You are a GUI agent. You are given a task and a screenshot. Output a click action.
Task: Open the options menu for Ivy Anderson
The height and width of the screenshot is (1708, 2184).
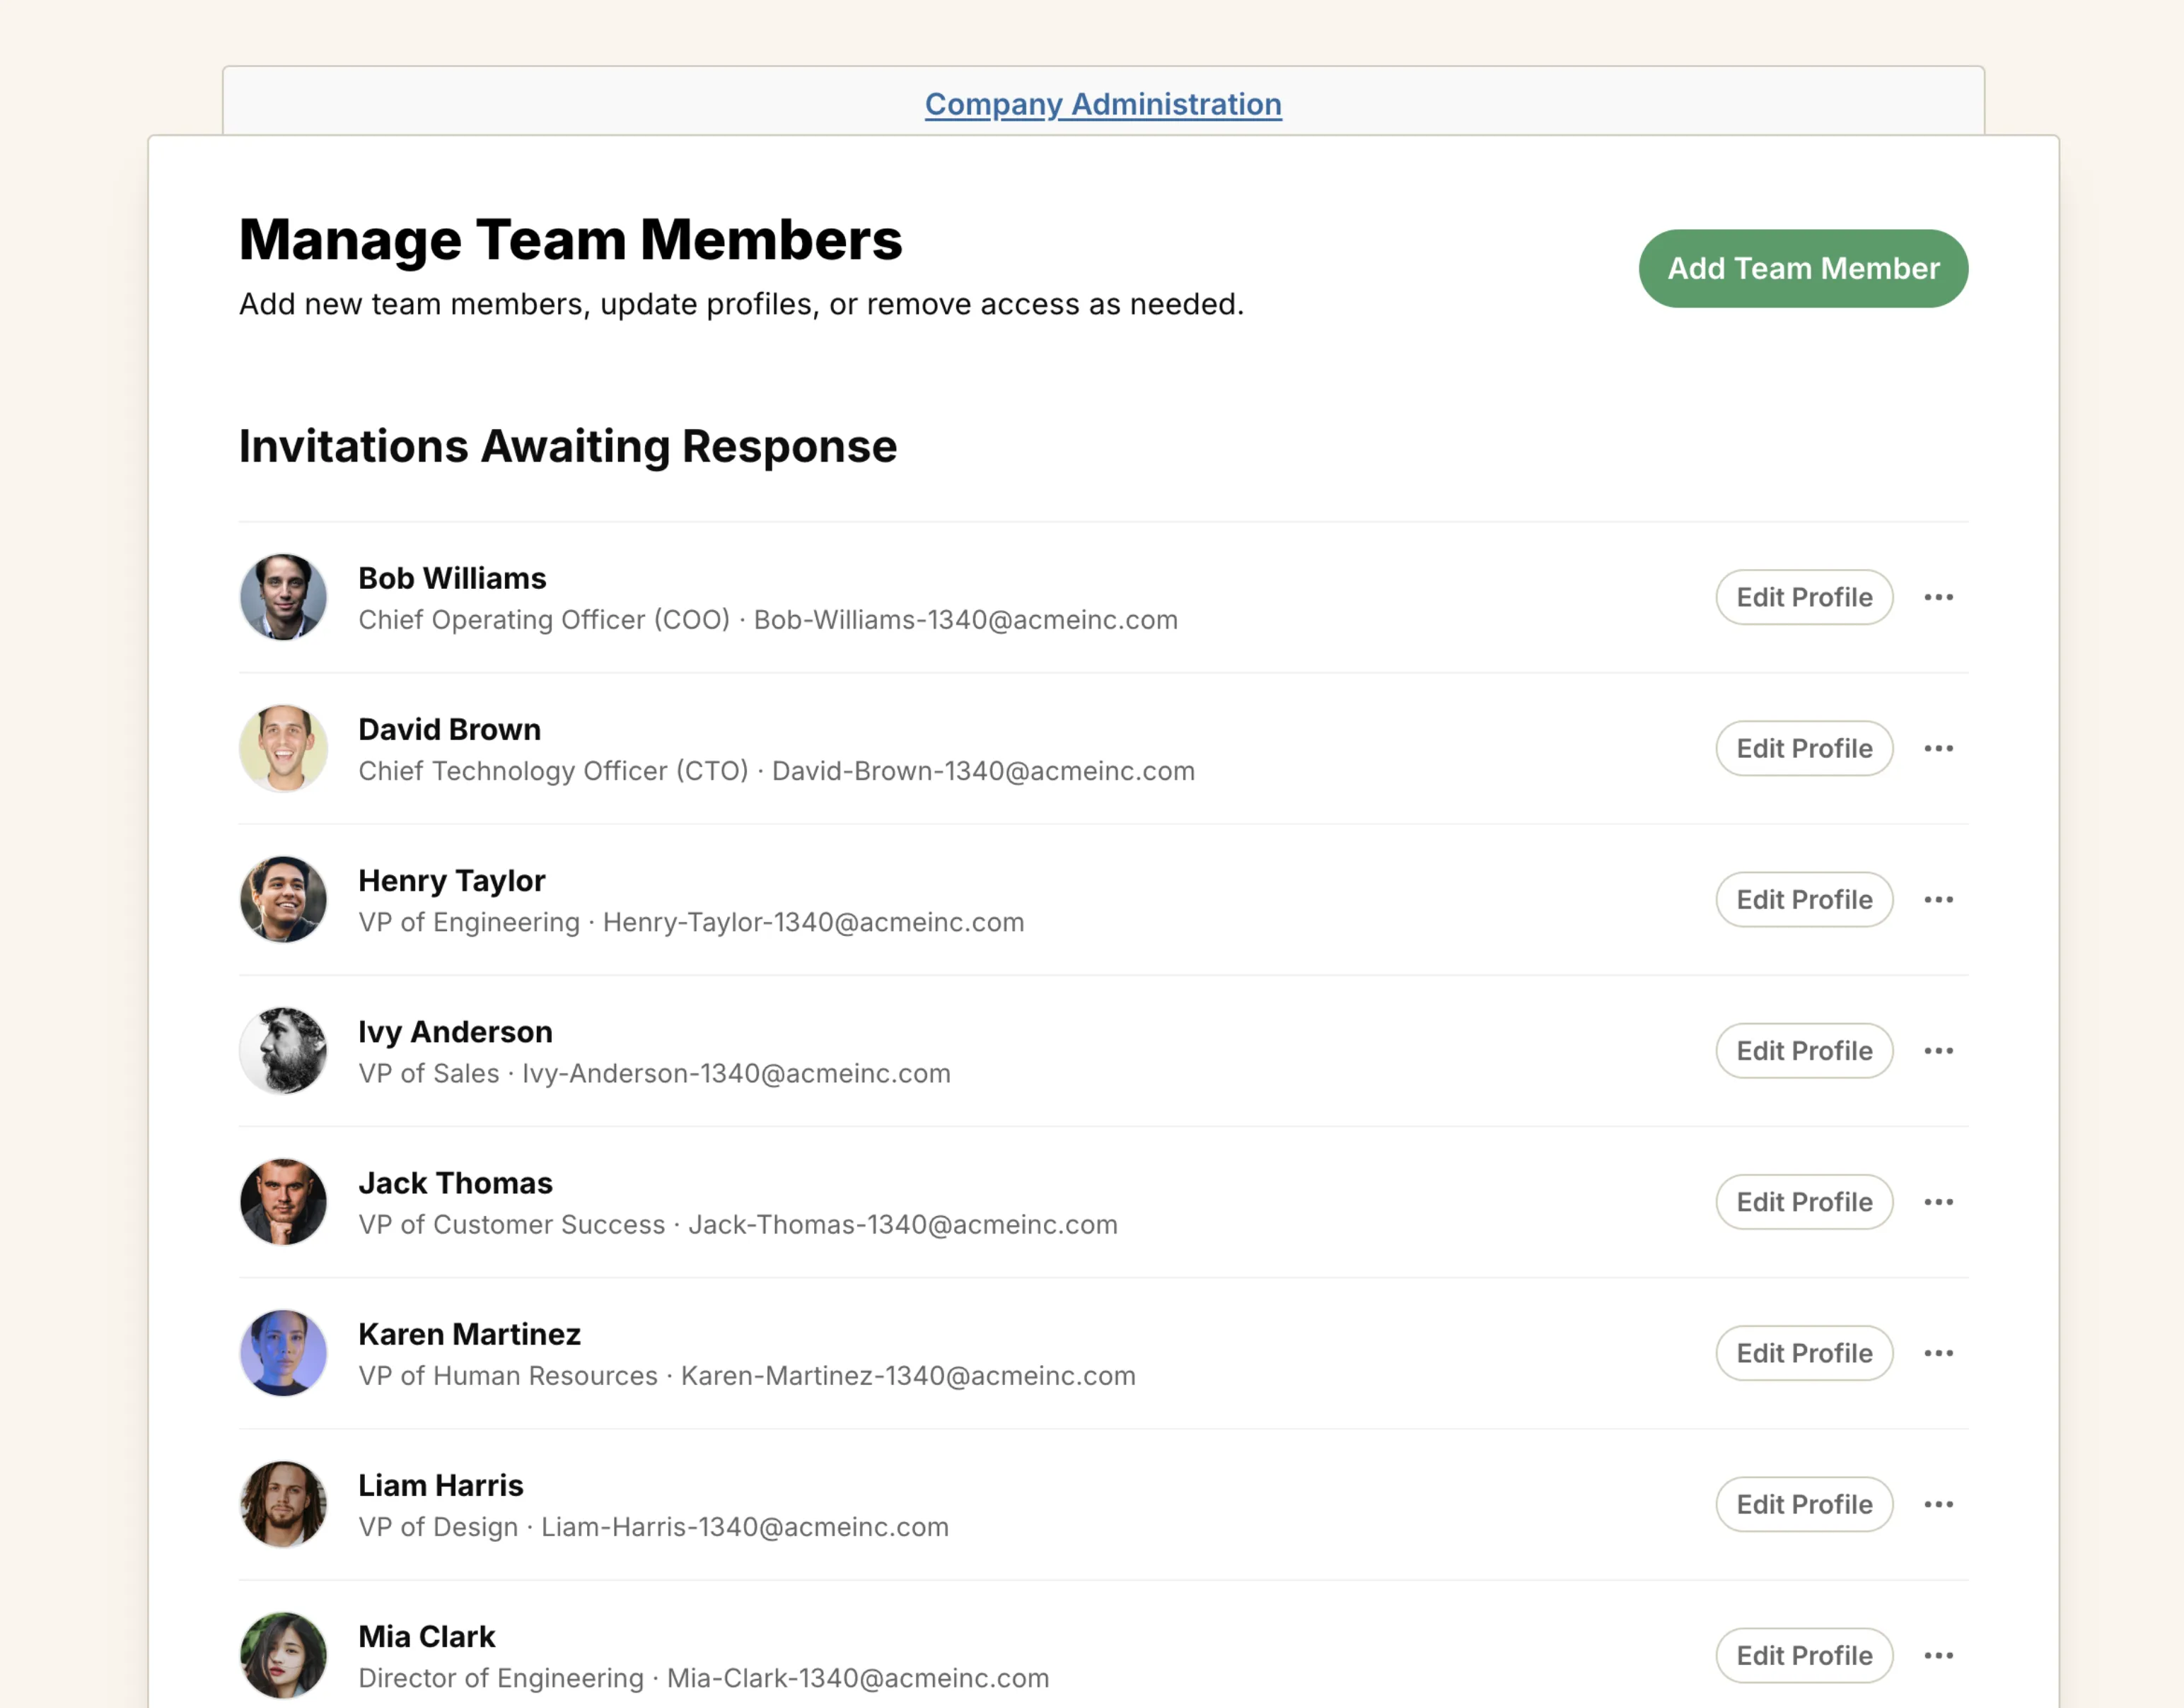click(x=1939, y=1050)
